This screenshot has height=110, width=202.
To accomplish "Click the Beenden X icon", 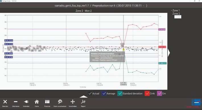I will pyautogui.click(x=5, y=102).
